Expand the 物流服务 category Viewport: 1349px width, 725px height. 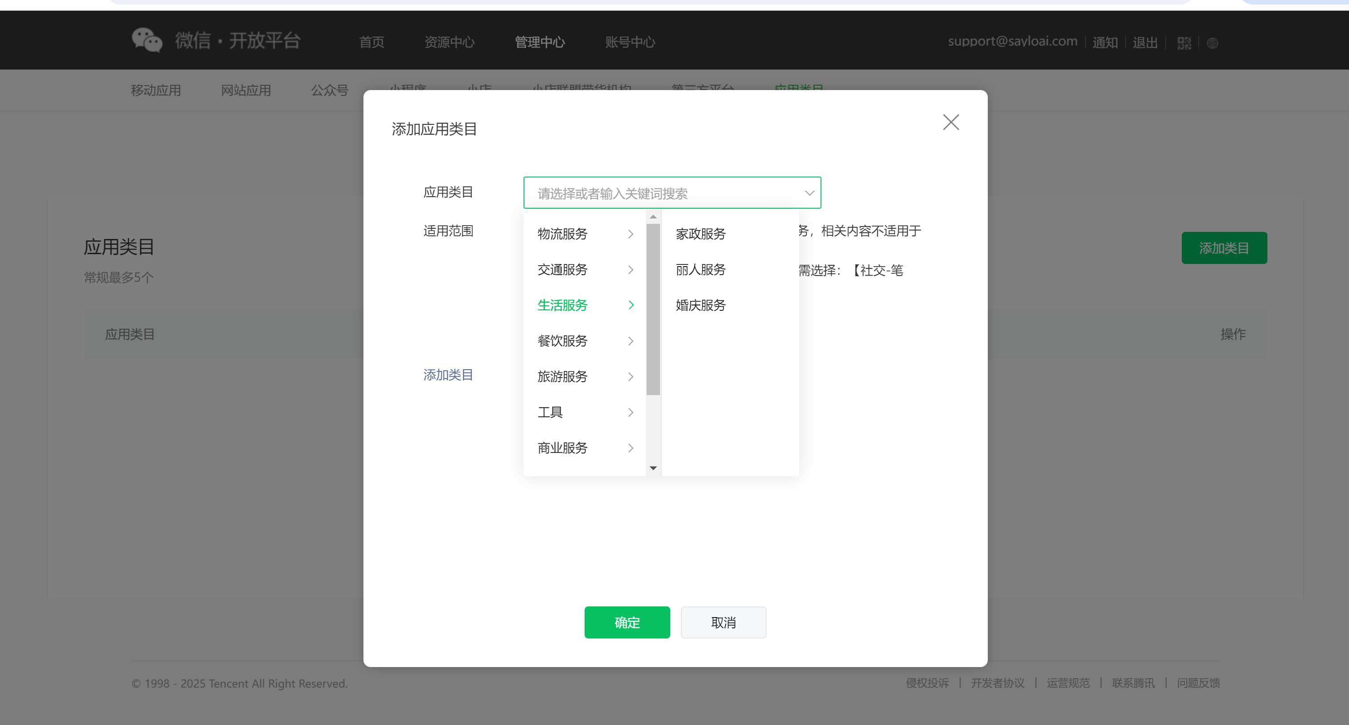coord(586,234)
